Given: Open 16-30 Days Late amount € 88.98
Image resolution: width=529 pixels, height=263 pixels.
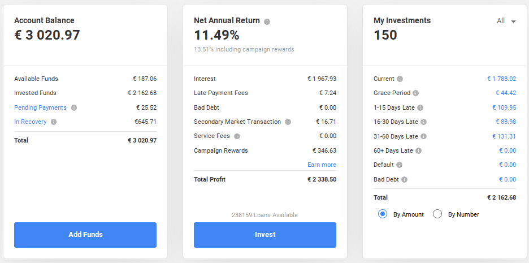Looking at the screenshot, I should [x=506, y=122].
